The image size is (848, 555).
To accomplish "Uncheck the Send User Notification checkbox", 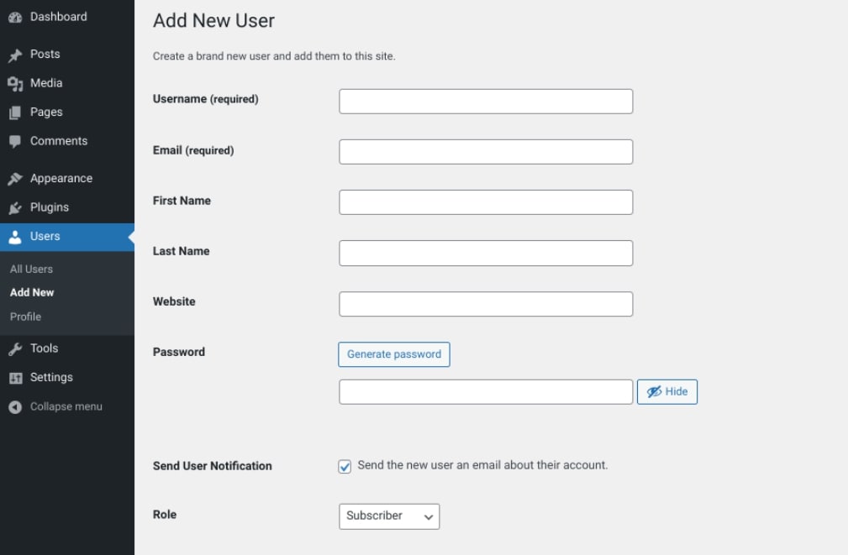I will (x=345, y=467).
